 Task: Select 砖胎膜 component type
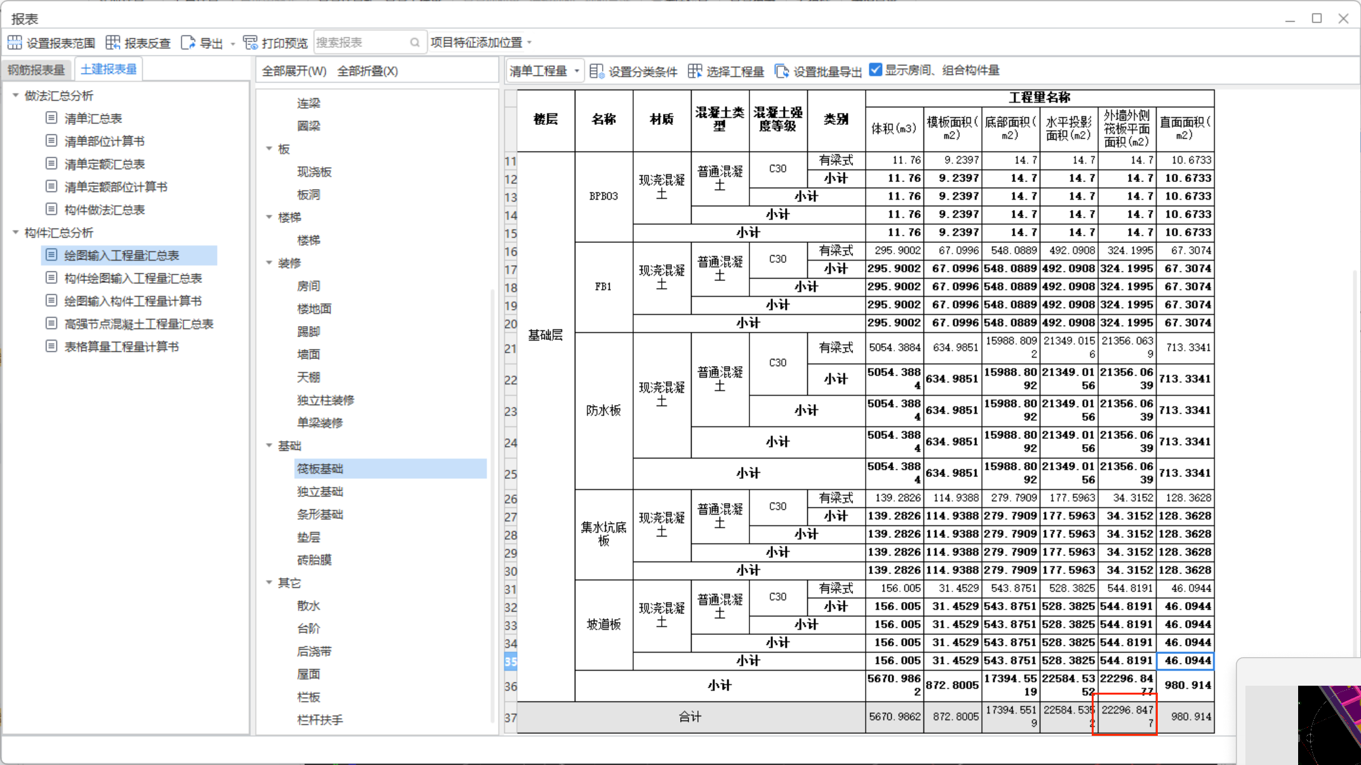coord(314,559)
